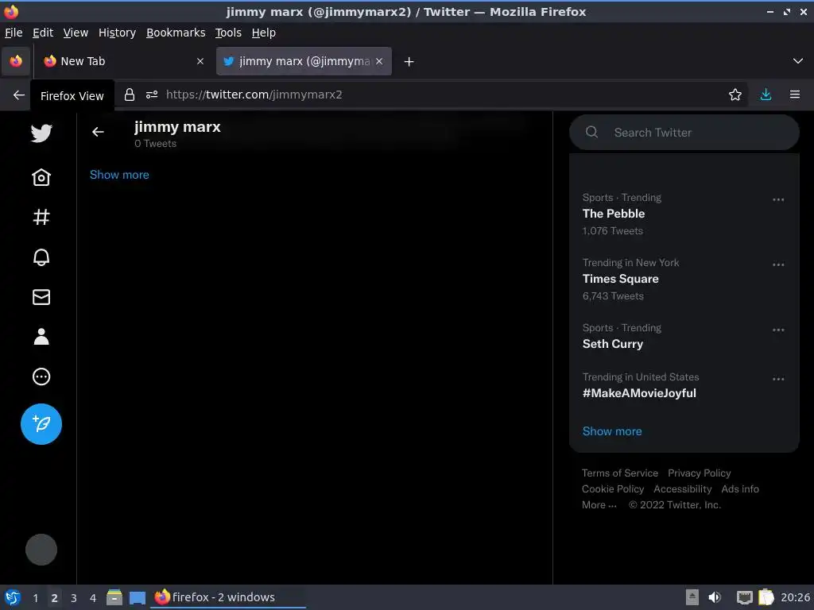814x610 pixels.
Task: Open the More circle icon in sidebar
Action: (41, 376)
